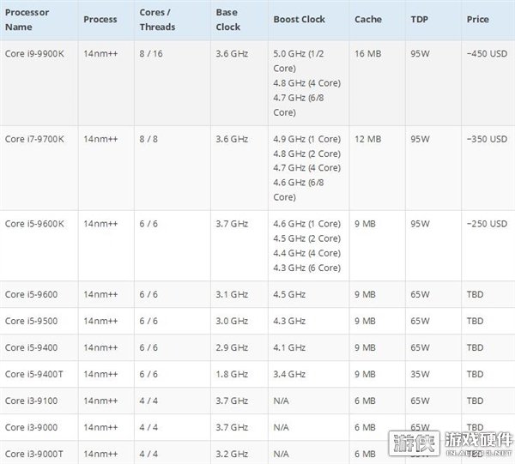515x464 pixels.
Task: Click '4.3 GHz (6 Core)' boost entry
Action: point(306,268)
